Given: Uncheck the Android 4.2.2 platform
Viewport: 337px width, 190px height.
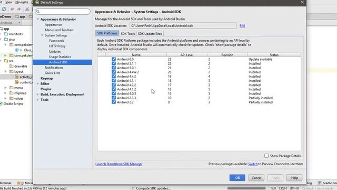Looking at the screenshot, I should pyautogui.click(x=114, y=85).
